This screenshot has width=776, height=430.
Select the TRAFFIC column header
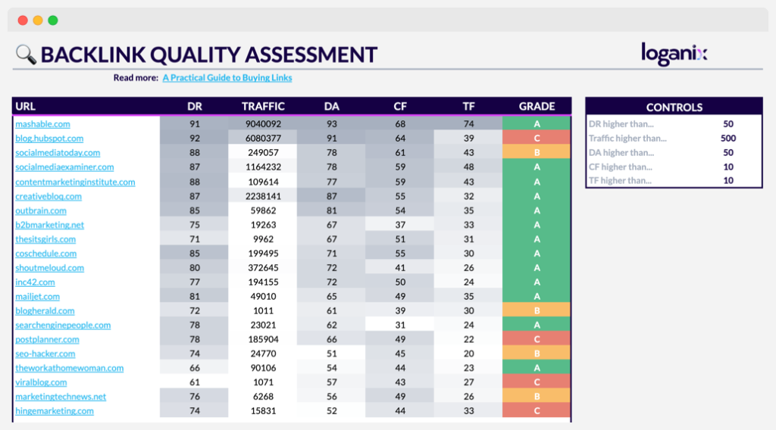coord(263,107)
